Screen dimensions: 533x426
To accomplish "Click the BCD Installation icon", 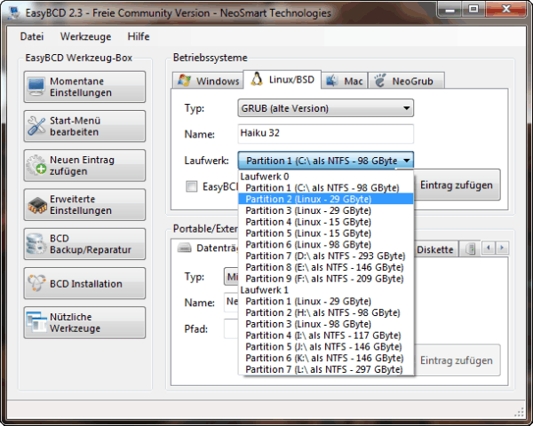I will [36, 284].
